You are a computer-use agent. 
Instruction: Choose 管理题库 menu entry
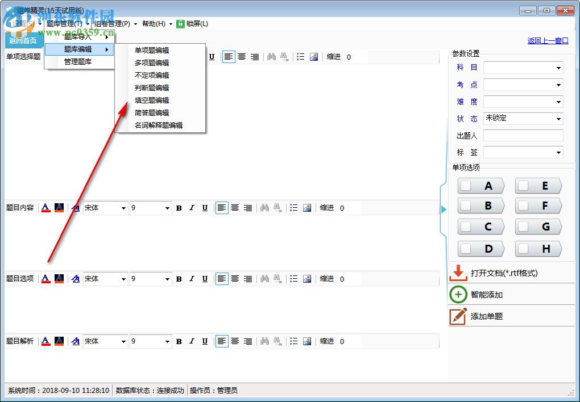(x=79, y=62)
